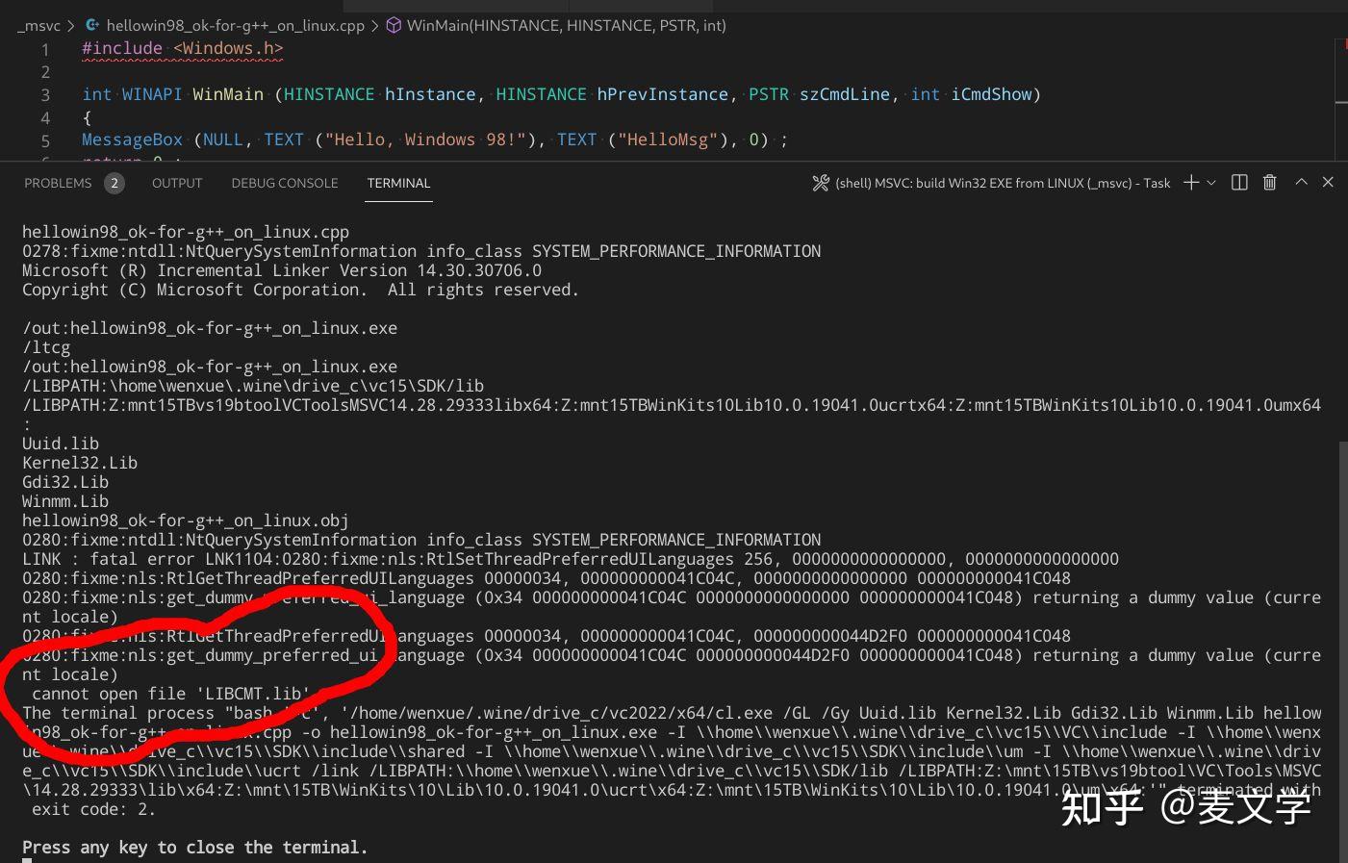Split the terminal using split icon
This screenshot has width=1348, height=863.
1239,182
